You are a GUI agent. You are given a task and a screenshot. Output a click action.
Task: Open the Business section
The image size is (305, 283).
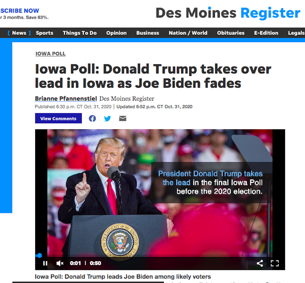pyautogui.click(x=148, y=33)
